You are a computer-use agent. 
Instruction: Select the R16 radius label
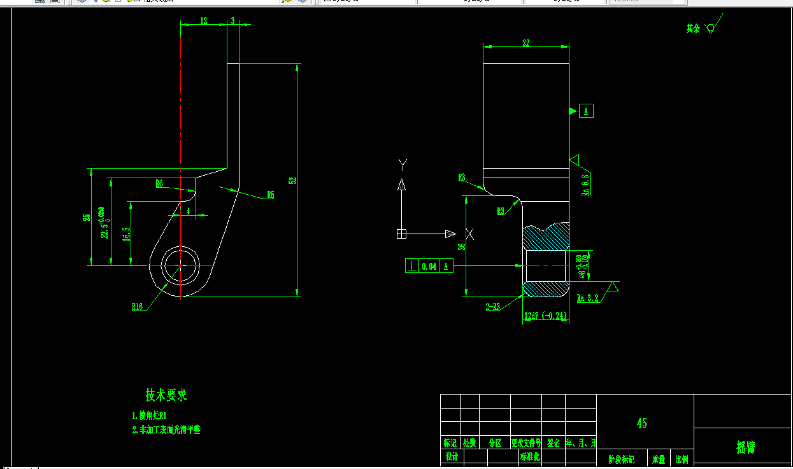(x=138, y=307)
